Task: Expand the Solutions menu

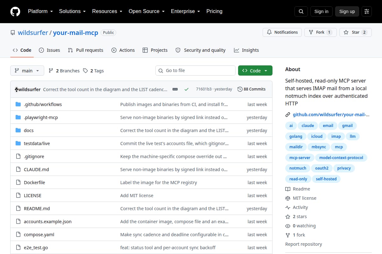Action: 72,11
